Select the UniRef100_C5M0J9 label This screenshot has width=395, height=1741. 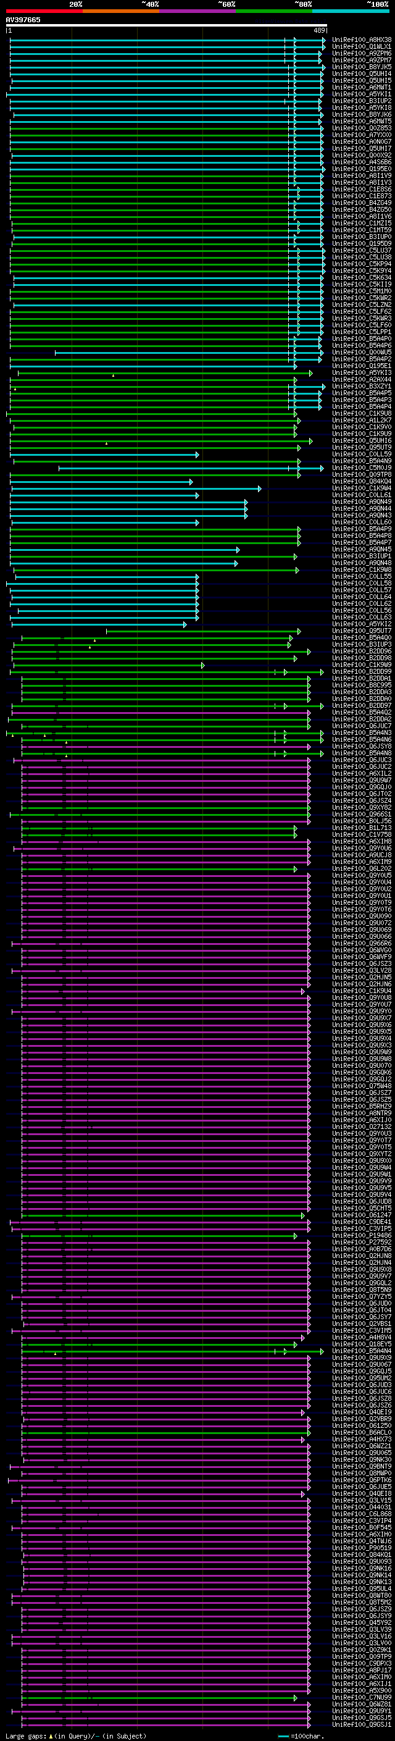[x=362, y=468]
